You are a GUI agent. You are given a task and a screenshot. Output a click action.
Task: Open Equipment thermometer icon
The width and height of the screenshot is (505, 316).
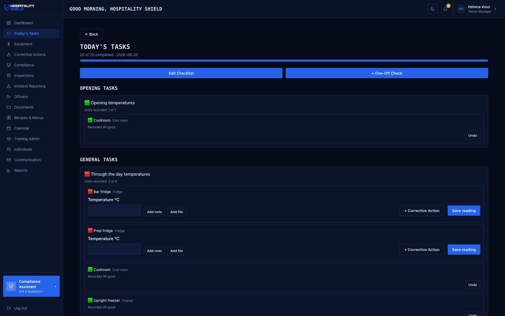click(9, 44)
